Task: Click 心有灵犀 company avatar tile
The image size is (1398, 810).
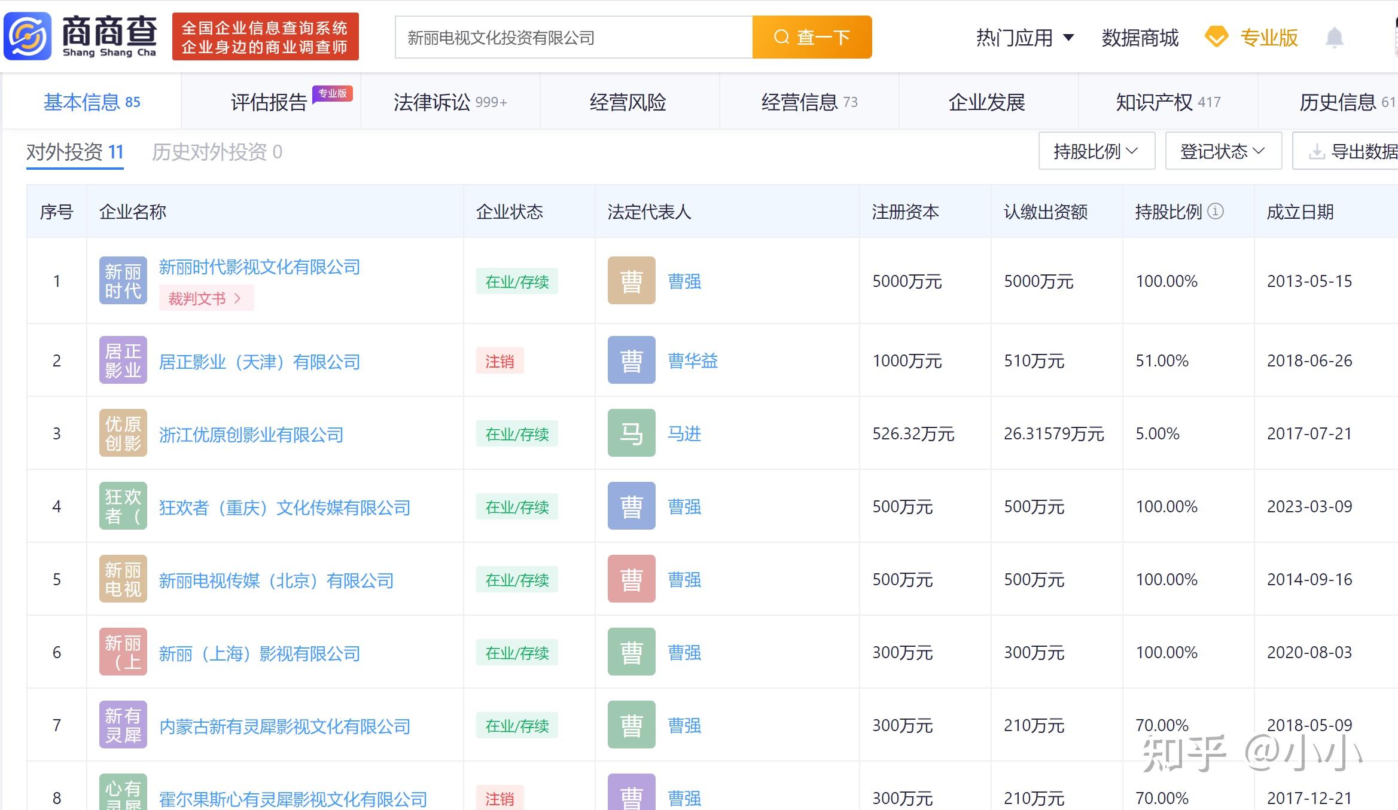Action: coord(123,792)
